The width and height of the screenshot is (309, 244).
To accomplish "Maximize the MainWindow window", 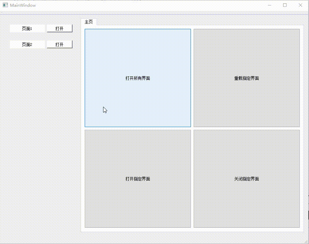I will point(285,5).
